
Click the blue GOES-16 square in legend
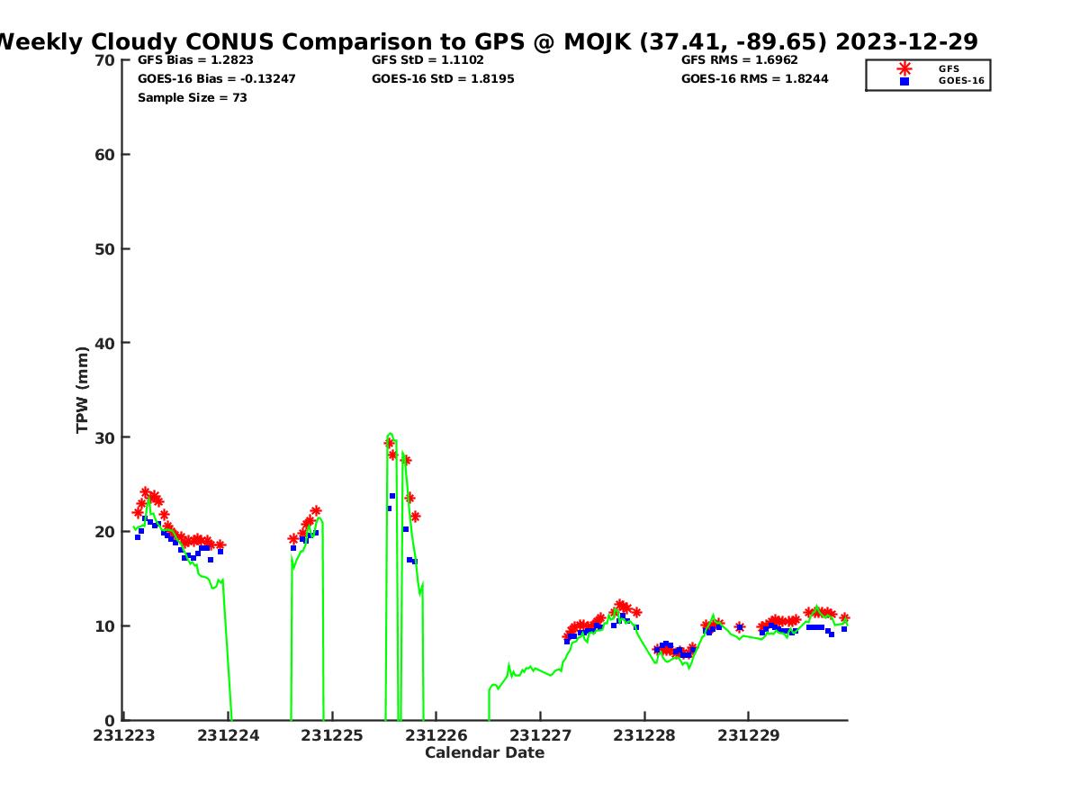904,81
